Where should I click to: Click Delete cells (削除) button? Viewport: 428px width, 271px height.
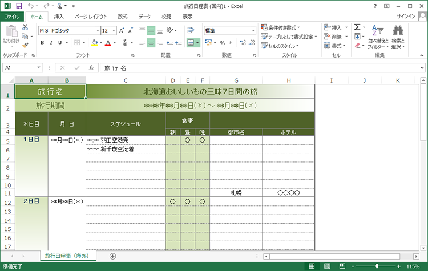click(336, 37)
